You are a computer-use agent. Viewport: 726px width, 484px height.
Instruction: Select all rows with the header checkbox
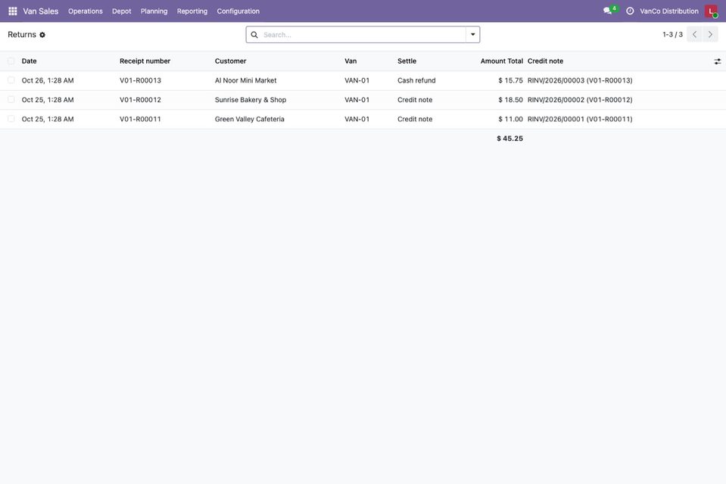point(11,61)
